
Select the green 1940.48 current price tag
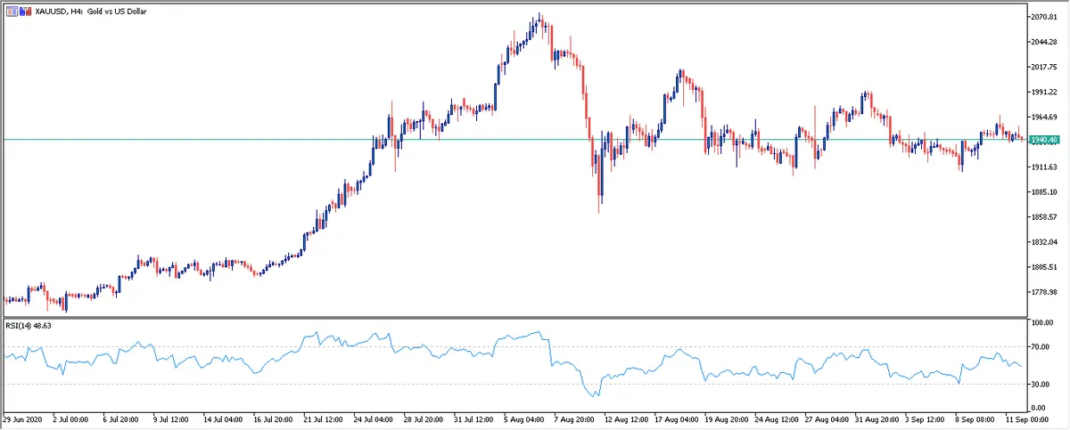coord(1043,140)
